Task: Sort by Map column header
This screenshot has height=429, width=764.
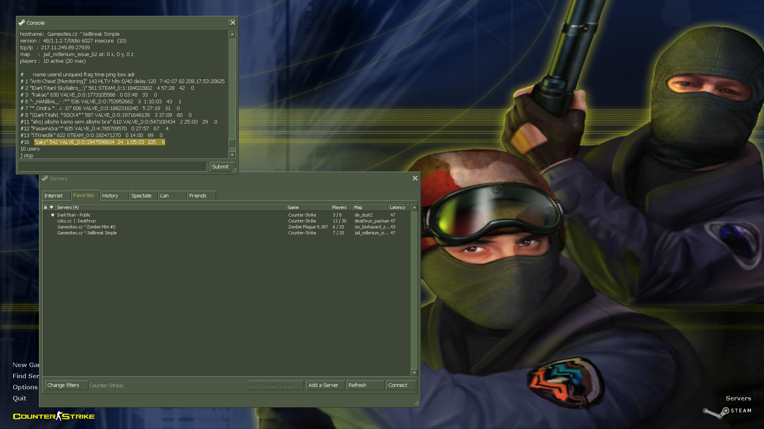Action: point(370,207)
